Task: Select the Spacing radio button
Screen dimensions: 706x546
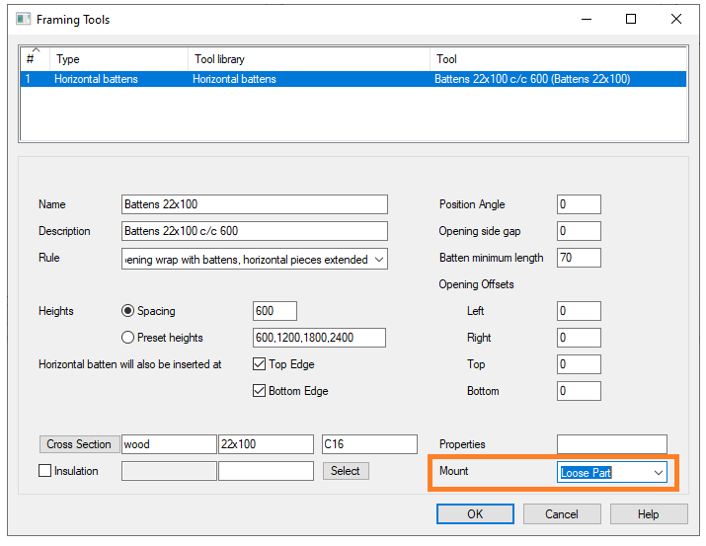Action: point(127,311)
